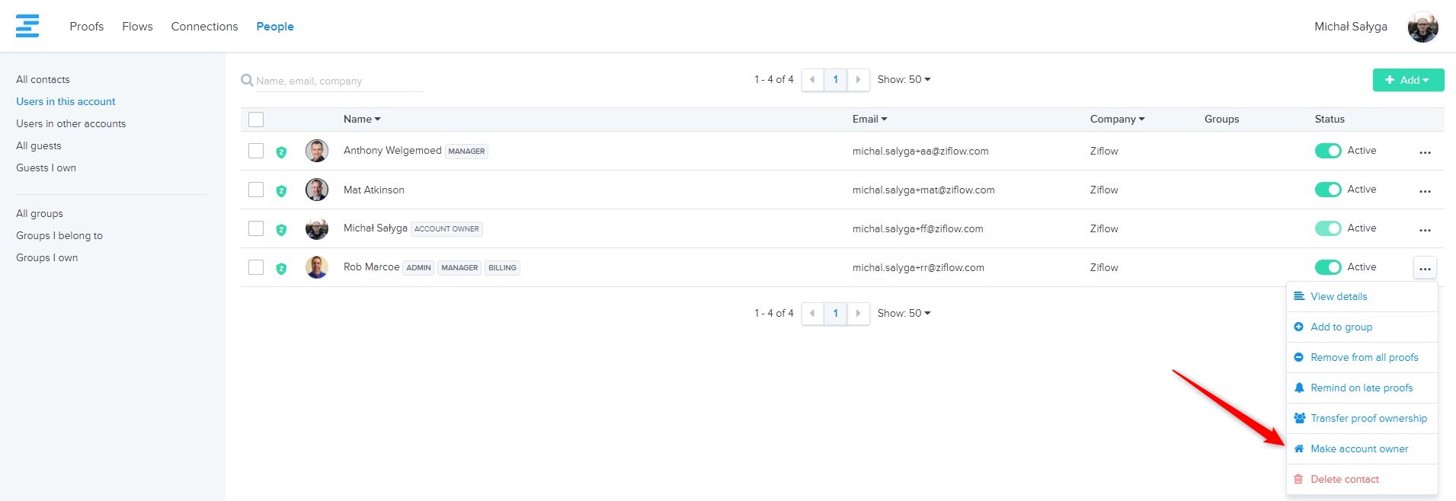Image resolution: width=1456 pixels, height=501 pixels.
Task: Open All guests in the sidebar
Action: [39, 145]
